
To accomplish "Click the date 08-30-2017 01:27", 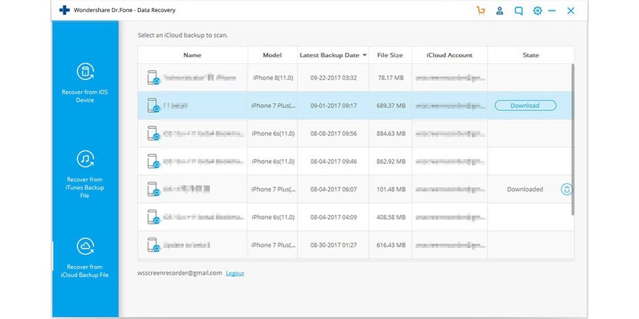I will coord(334,245).
